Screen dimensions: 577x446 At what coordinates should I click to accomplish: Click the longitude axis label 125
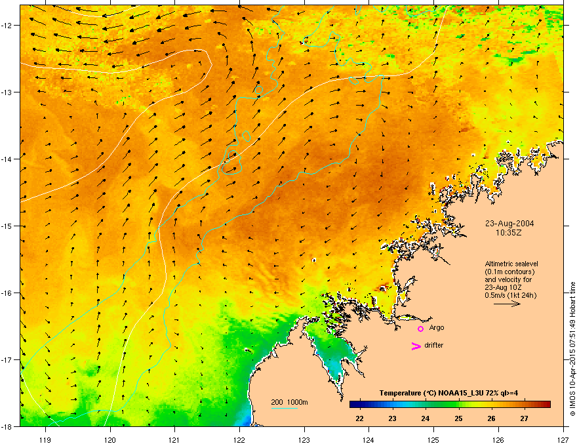433,439
